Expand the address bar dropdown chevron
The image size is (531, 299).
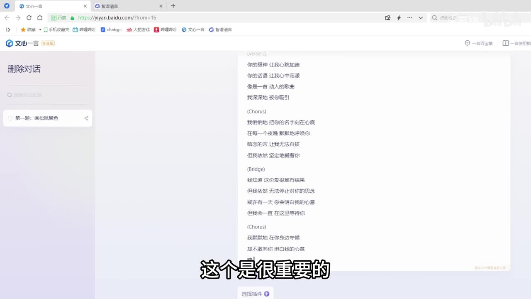click(421, 18)
